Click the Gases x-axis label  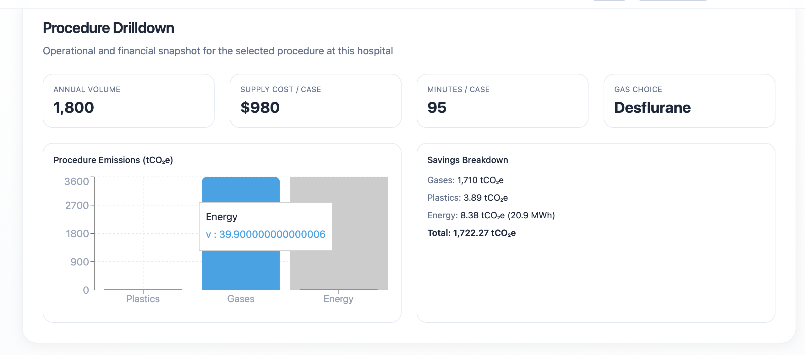pyautogui.click(x=241, y=299)
